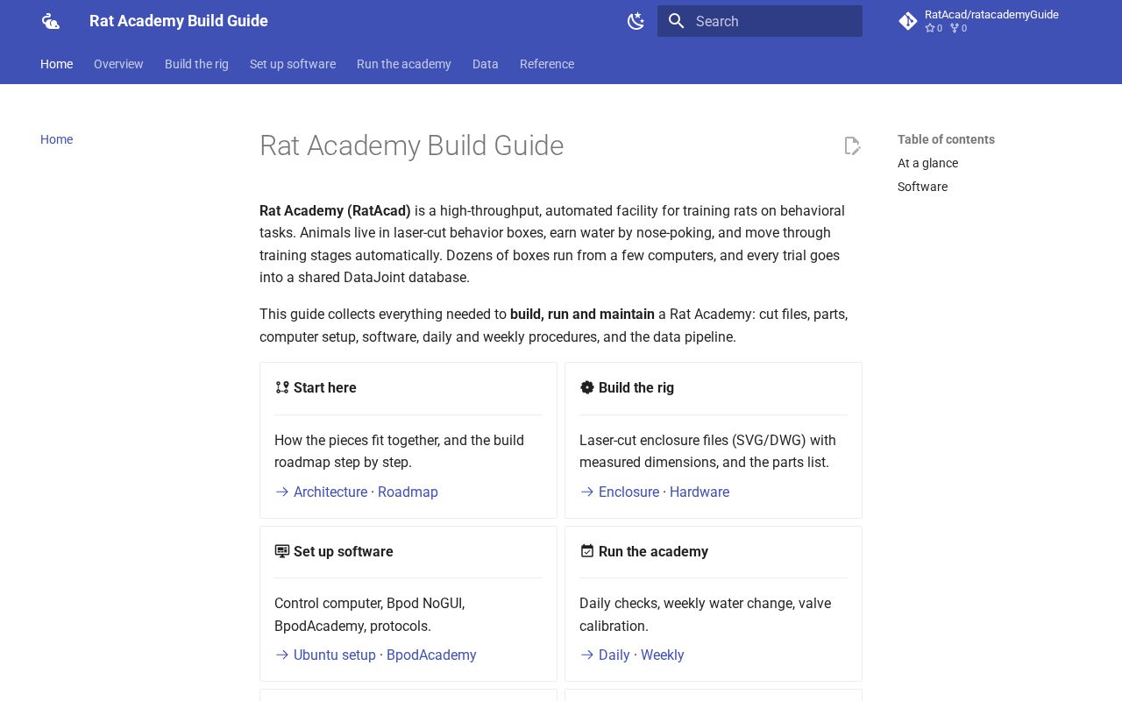Edit this page icon
This screenshot has height=701, width=1122.
852,145
